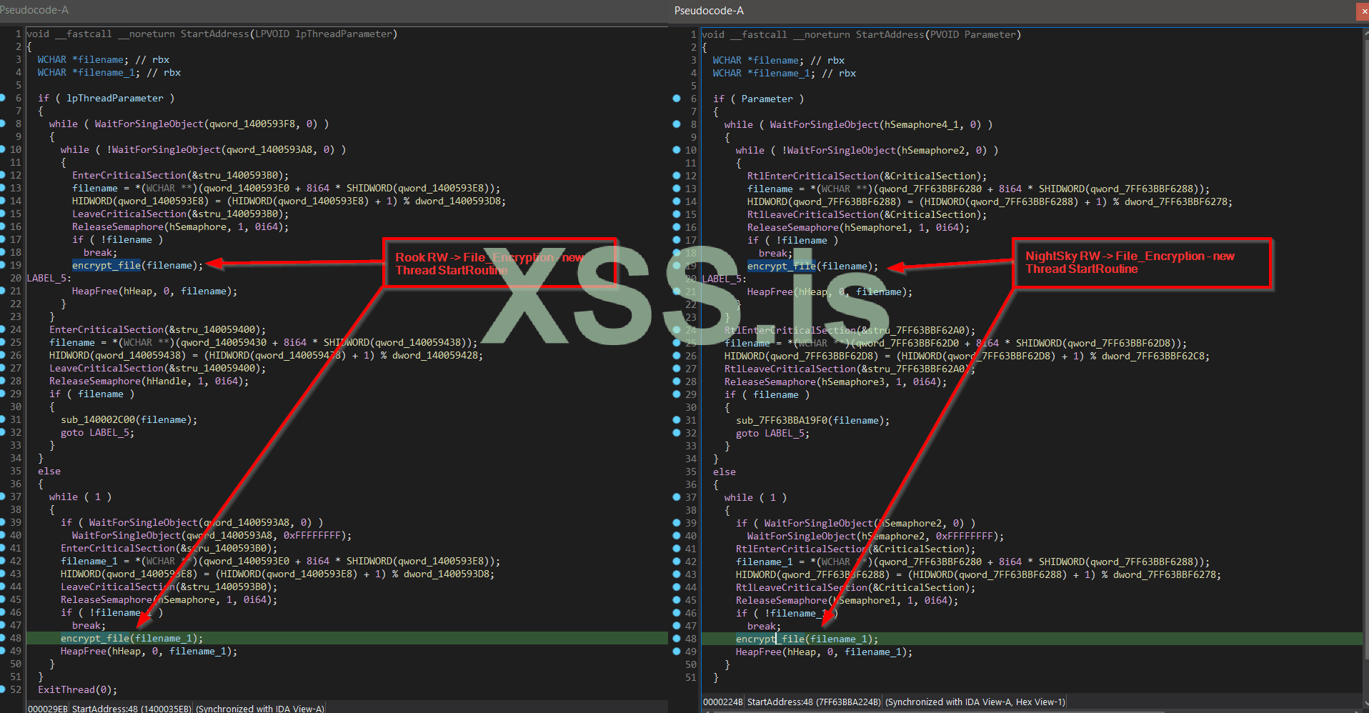Image resolution: width=1369 pixels, height=713 pixels.
Task: Click HeapFree on right pane line 49
Action: [x=759, y=652]
